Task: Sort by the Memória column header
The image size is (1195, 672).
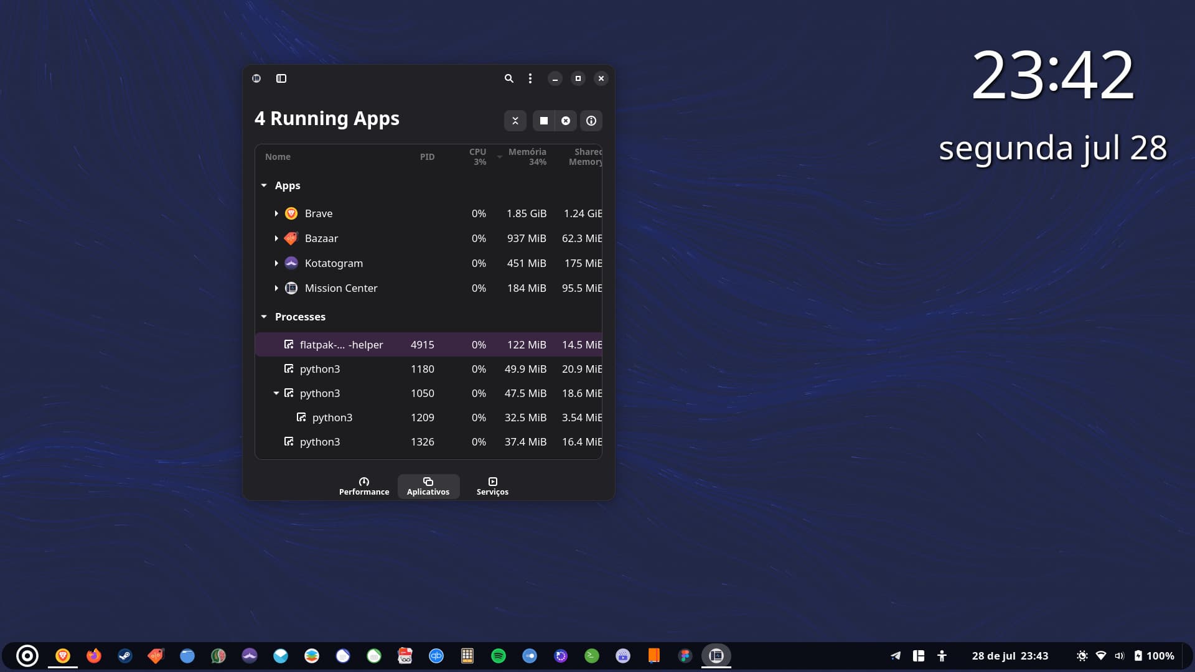Action: tap(527, 157)
